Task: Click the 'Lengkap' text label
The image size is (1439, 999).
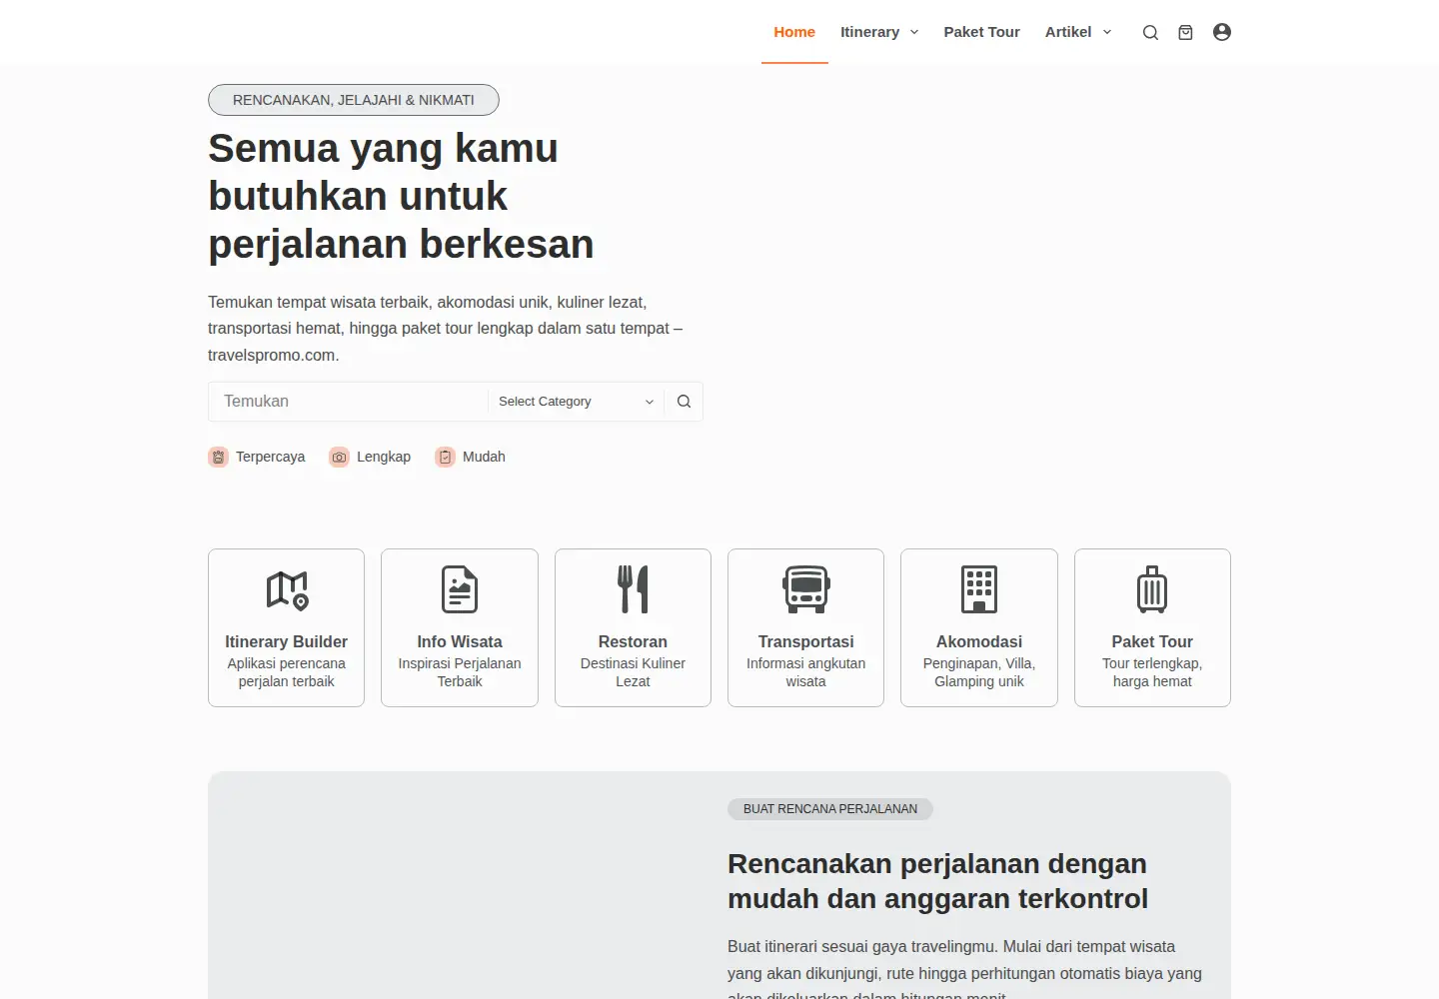Action: pos(384,457)
